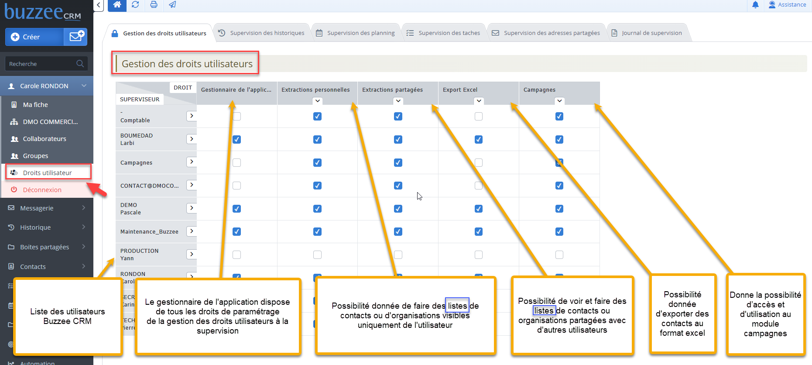Uncheck Gestionnaire right for BOUMEDAD Larbi

236,139
